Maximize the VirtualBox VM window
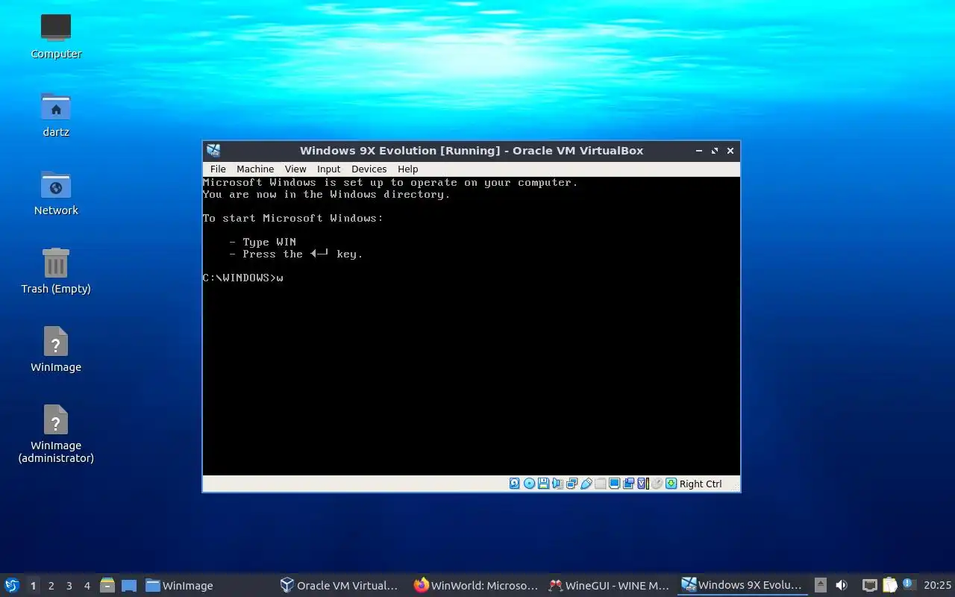Screen dimensions: 955x597 715,151
